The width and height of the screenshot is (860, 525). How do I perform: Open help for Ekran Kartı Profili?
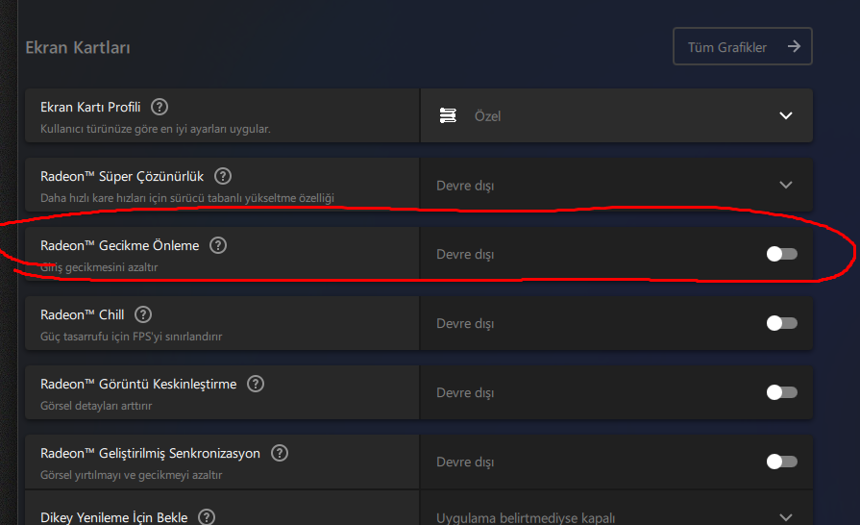[160, 107]
